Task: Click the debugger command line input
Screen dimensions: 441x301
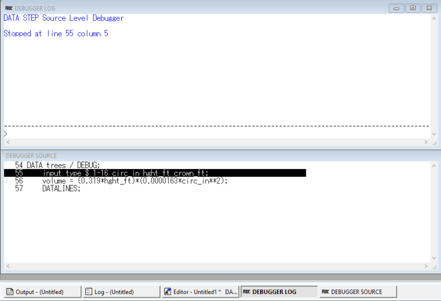Action: pyautogui.click(x=217, y=134)
